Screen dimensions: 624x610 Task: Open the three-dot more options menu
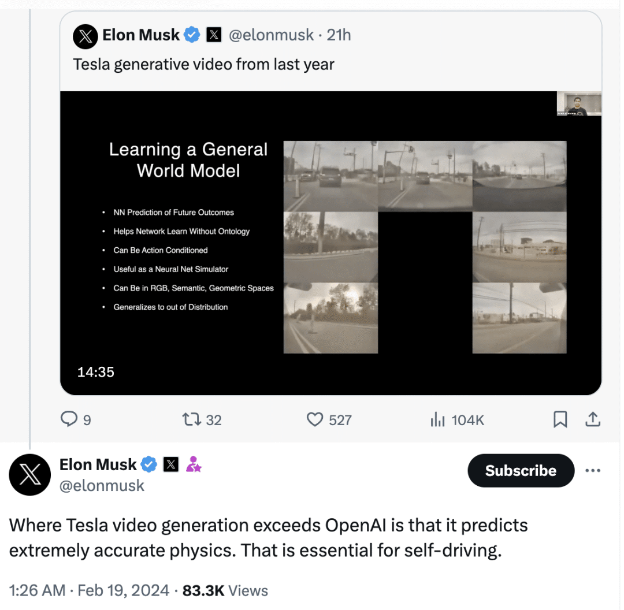point(593,470)
